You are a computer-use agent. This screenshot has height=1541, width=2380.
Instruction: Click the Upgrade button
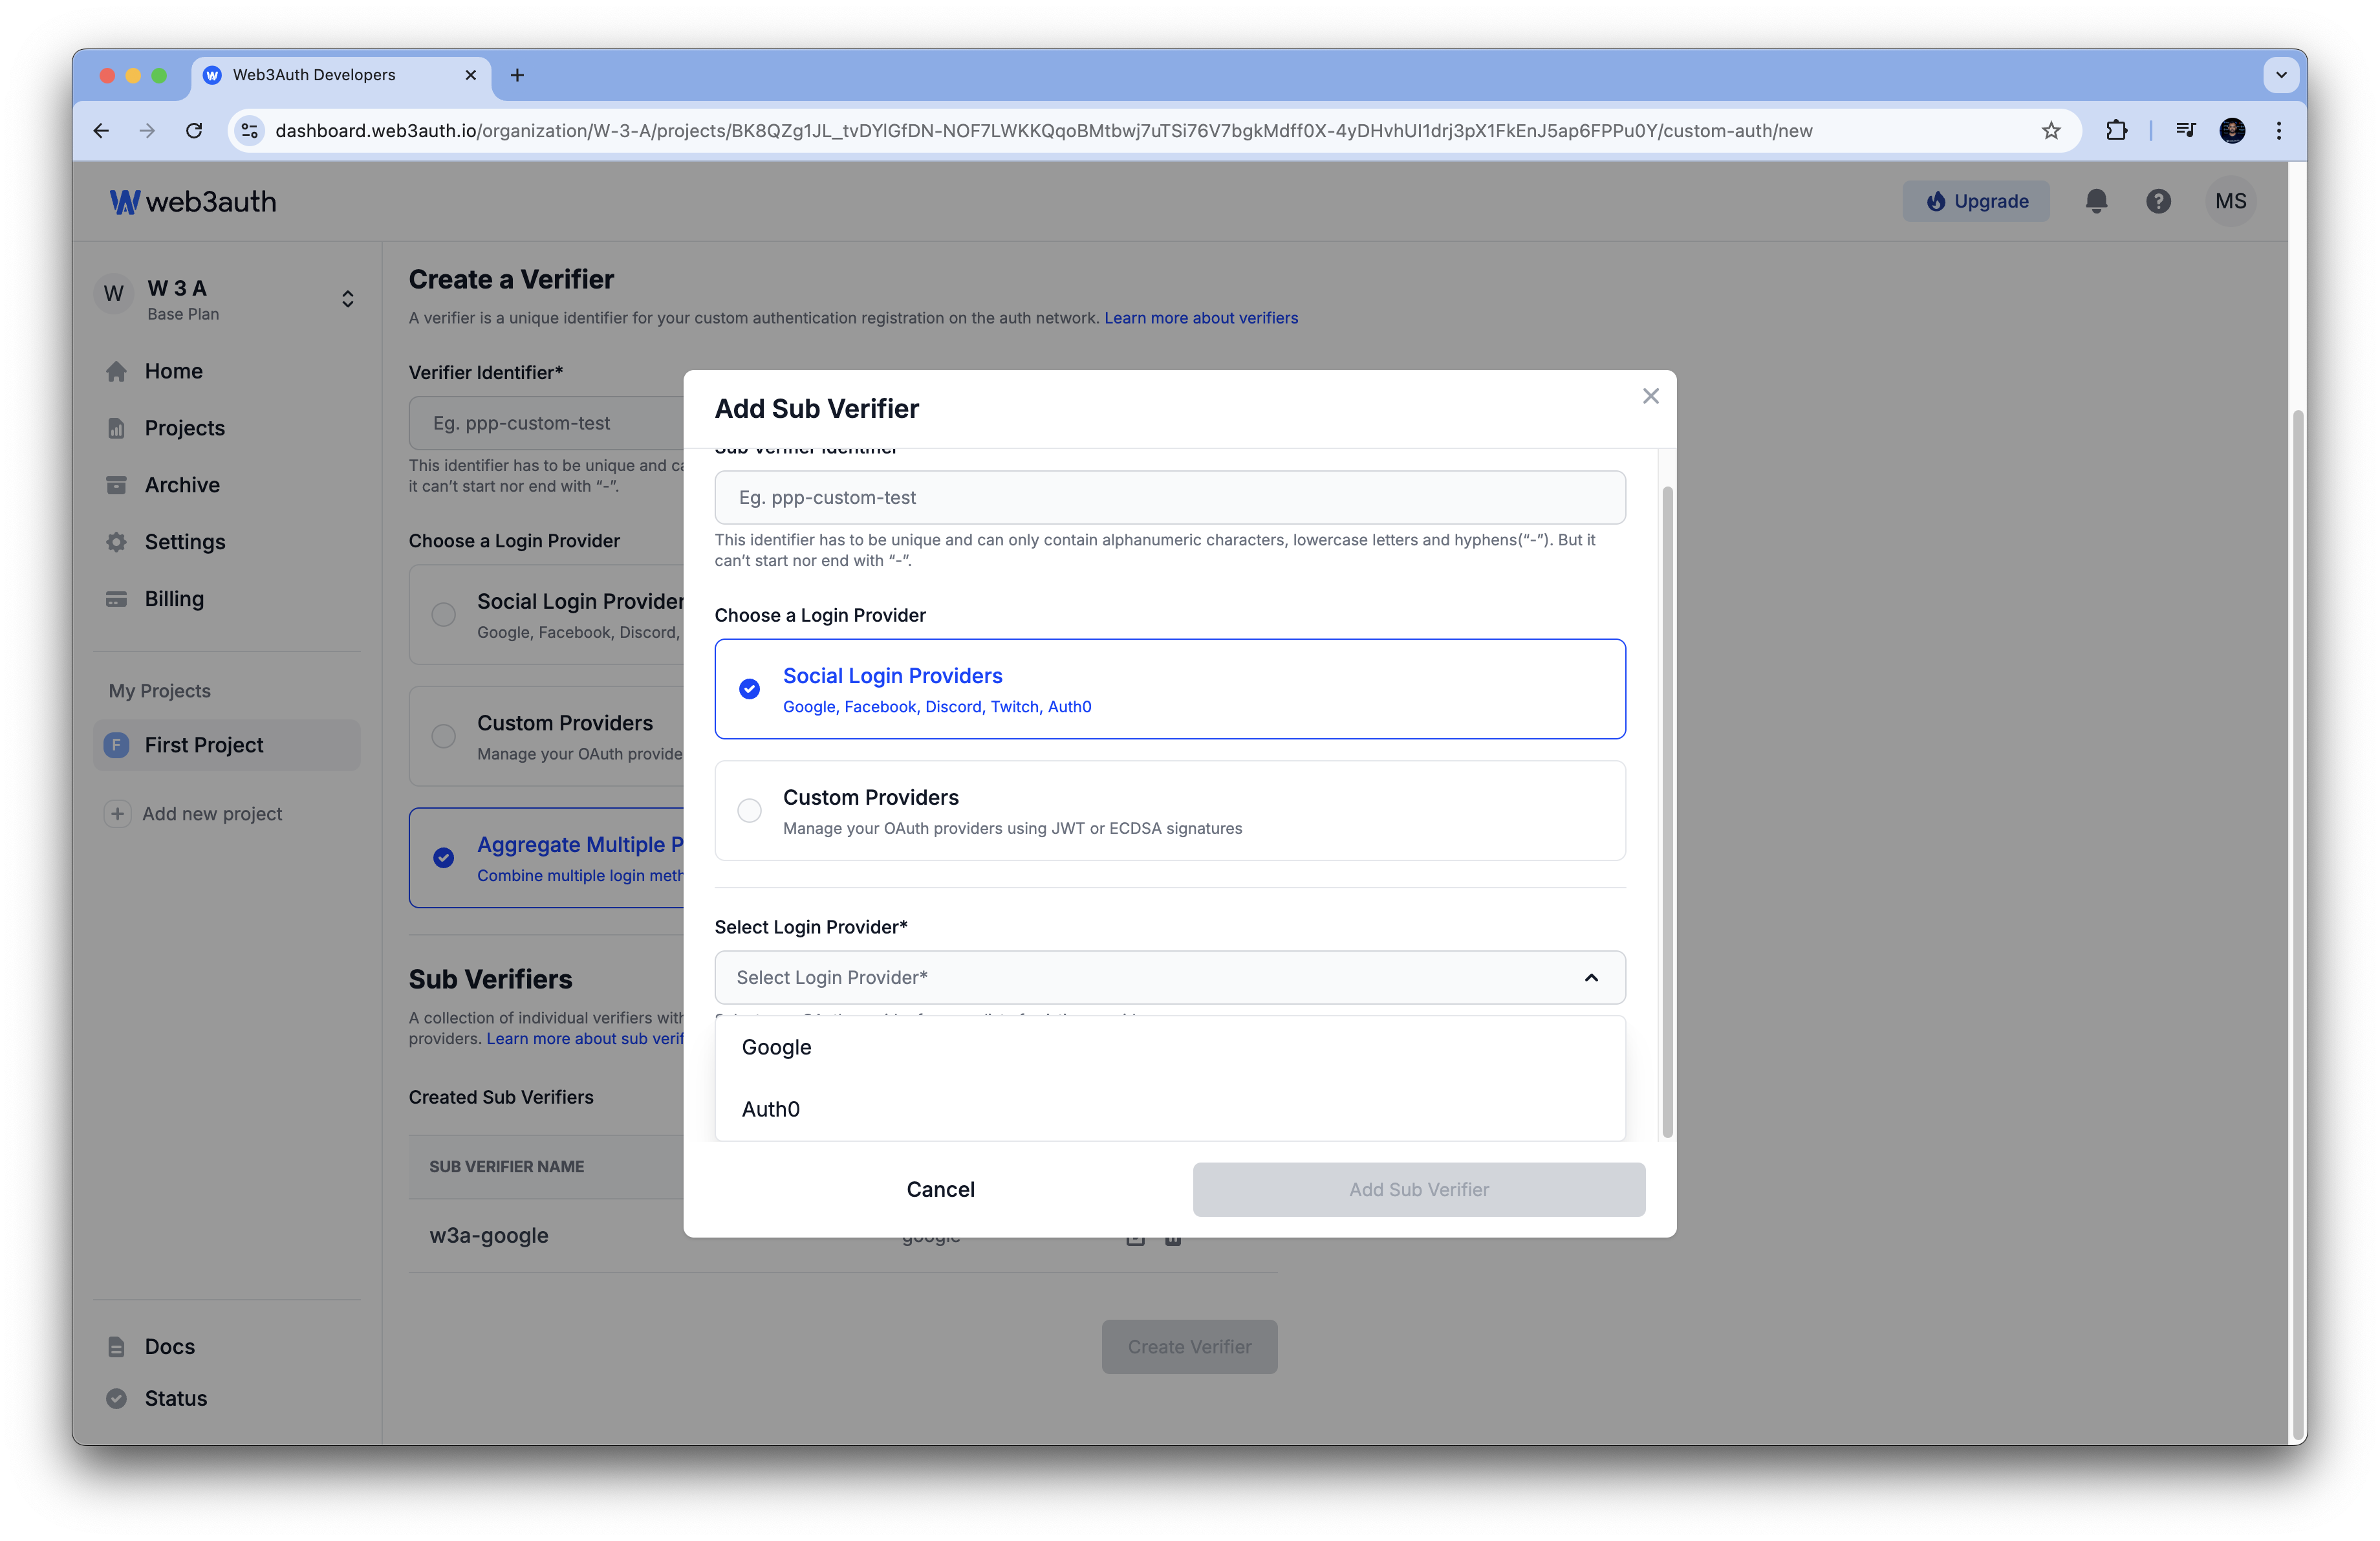1975,201
